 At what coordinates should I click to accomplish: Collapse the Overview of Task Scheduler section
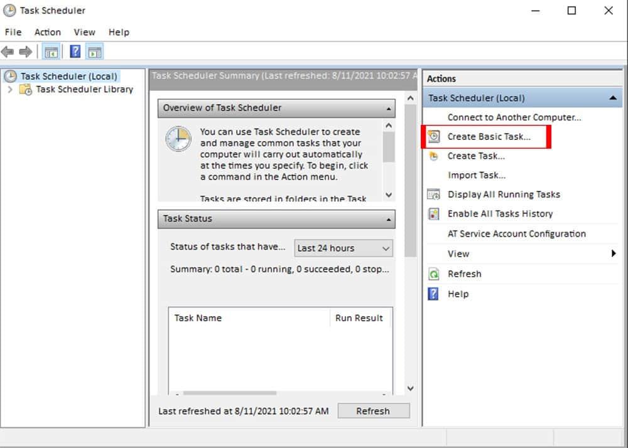(x=389, y=109)
